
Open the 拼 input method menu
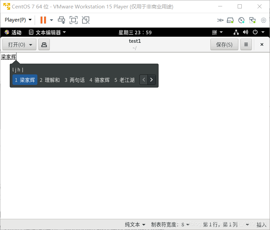point(217,32)
